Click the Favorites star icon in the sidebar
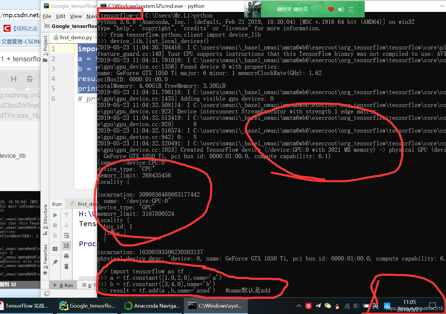Screen dimensions: 446x314 (x=45, y=273)
